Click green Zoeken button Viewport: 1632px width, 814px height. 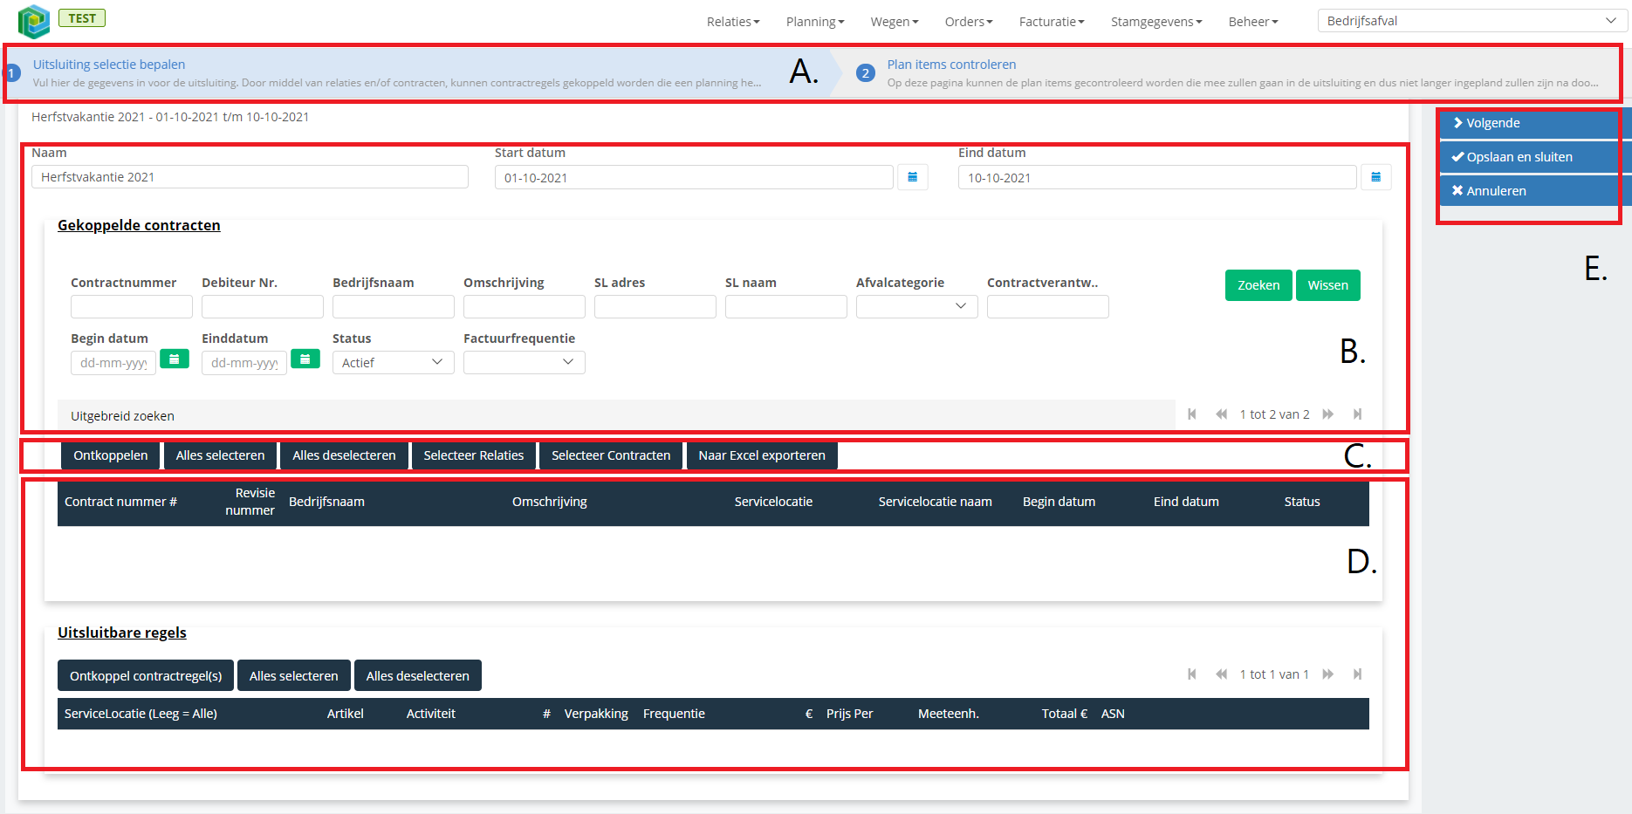[x=1258, y=285]
